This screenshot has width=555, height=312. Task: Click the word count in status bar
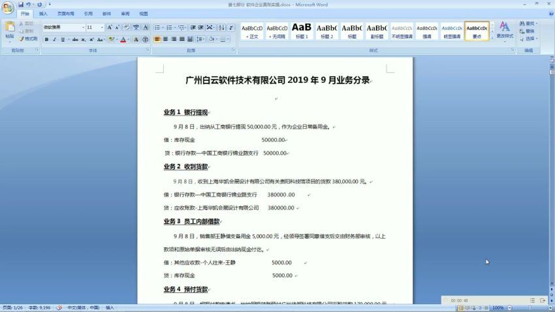pyautogui.click(x=39, y=307)
